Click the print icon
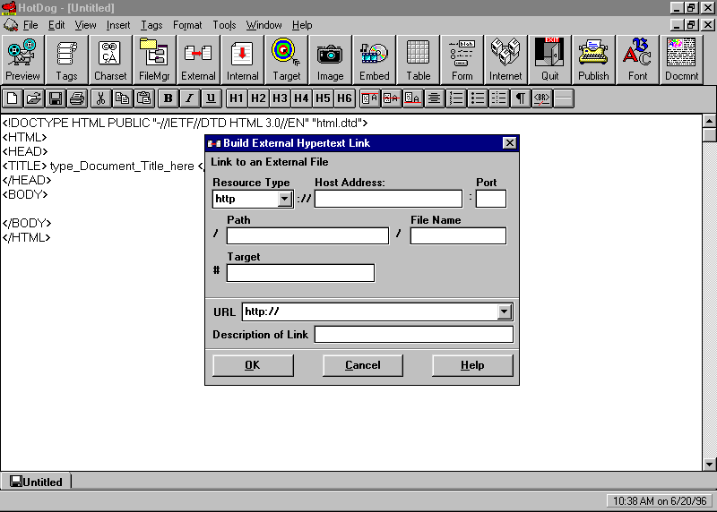 77,98
